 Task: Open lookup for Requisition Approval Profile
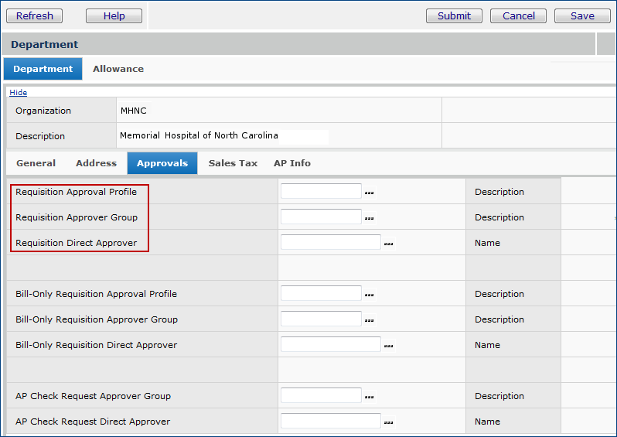tap(369, 193)
